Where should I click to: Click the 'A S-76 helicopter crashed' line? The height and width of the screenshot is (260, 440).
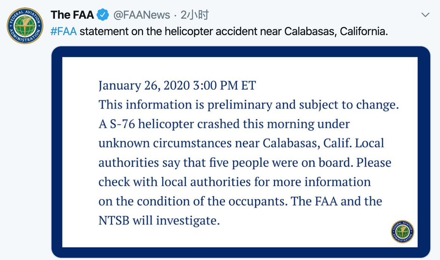click(224, 124)
